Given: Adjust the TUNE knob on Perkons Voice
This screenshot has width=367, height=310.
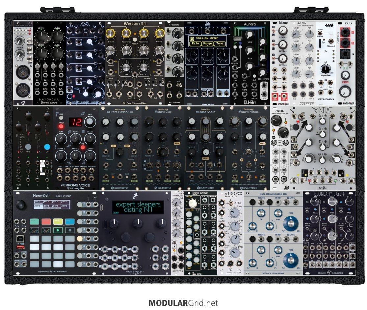Looking at the screenshot, I should coord(61,139).
